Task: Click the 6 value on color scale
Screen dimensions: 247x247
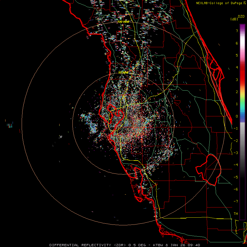Action: [237, 43]
